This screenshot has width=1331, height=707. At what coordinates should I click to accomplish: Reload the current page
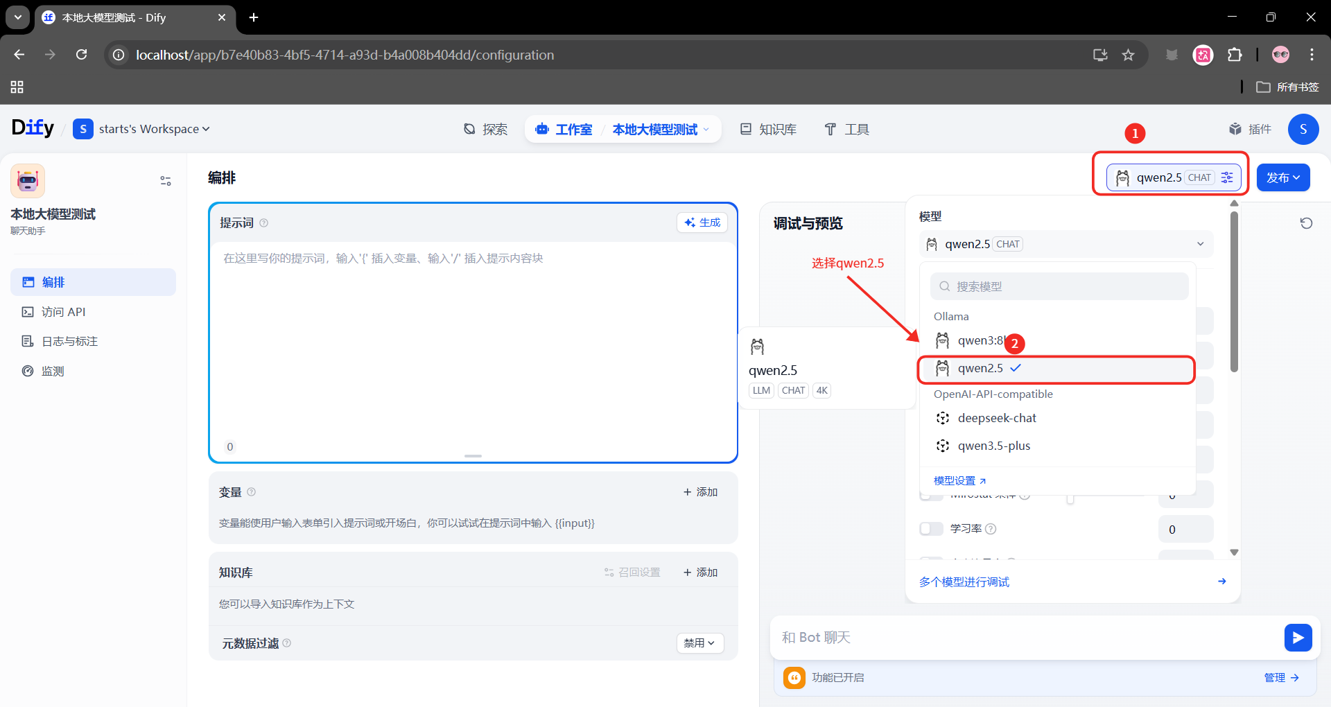(x=82, y=55)
